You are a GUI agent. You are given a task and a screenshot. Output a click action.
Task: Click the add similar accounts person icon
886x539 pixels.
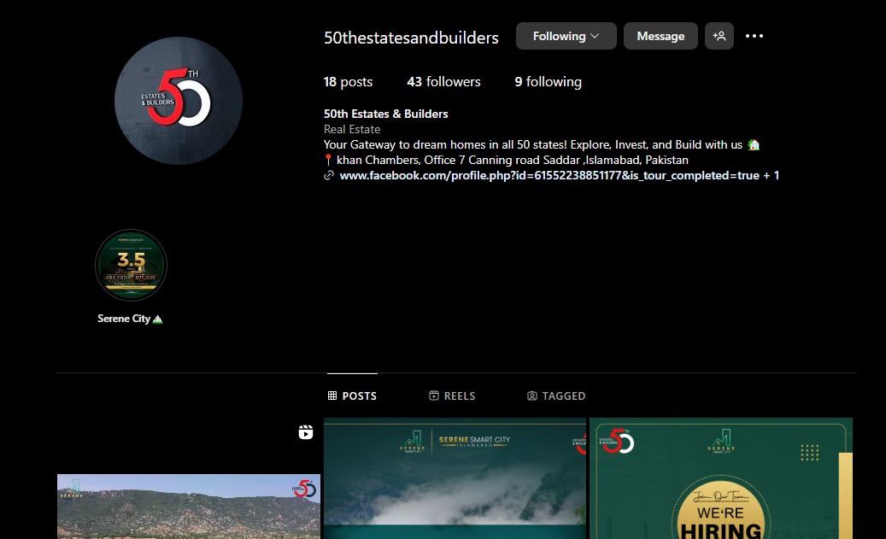[x=719, y=36]
